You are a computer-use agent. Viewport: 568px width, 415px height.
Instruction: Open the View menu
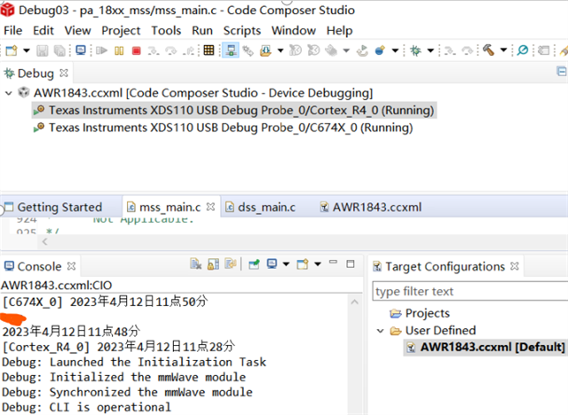(x=77, y=31)
